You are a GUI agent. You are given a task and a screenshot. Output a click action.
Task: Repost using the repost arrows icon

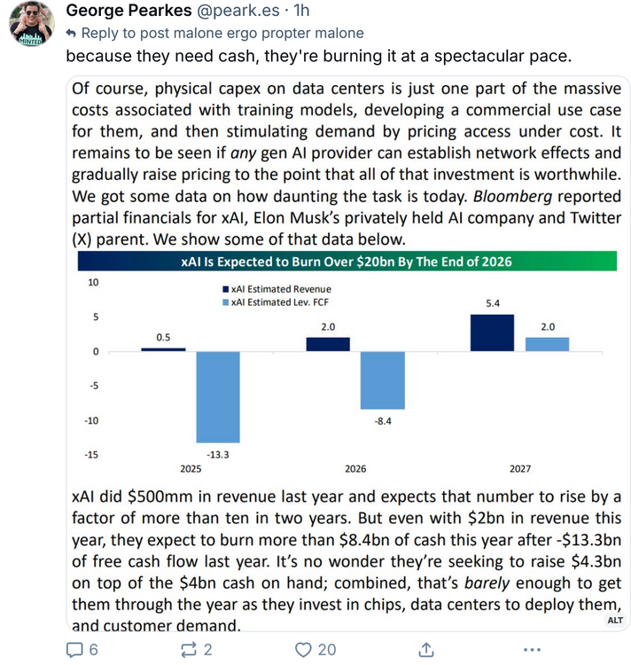[189, 649]
